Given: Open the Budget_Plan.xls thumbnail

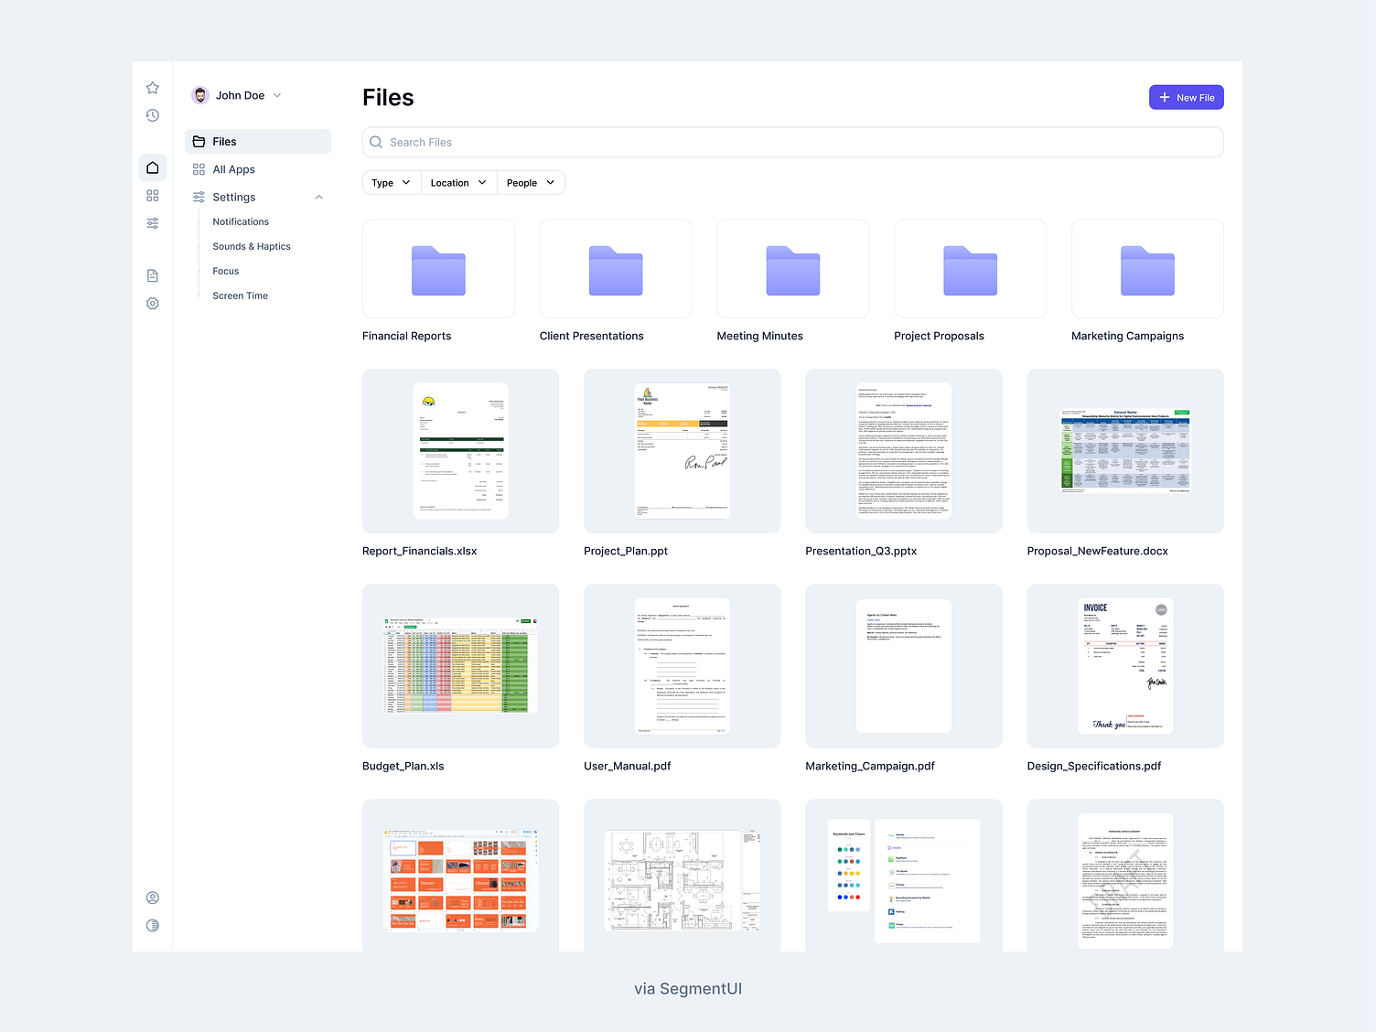Looking at the screenshot, I should (x=460, y=666).
